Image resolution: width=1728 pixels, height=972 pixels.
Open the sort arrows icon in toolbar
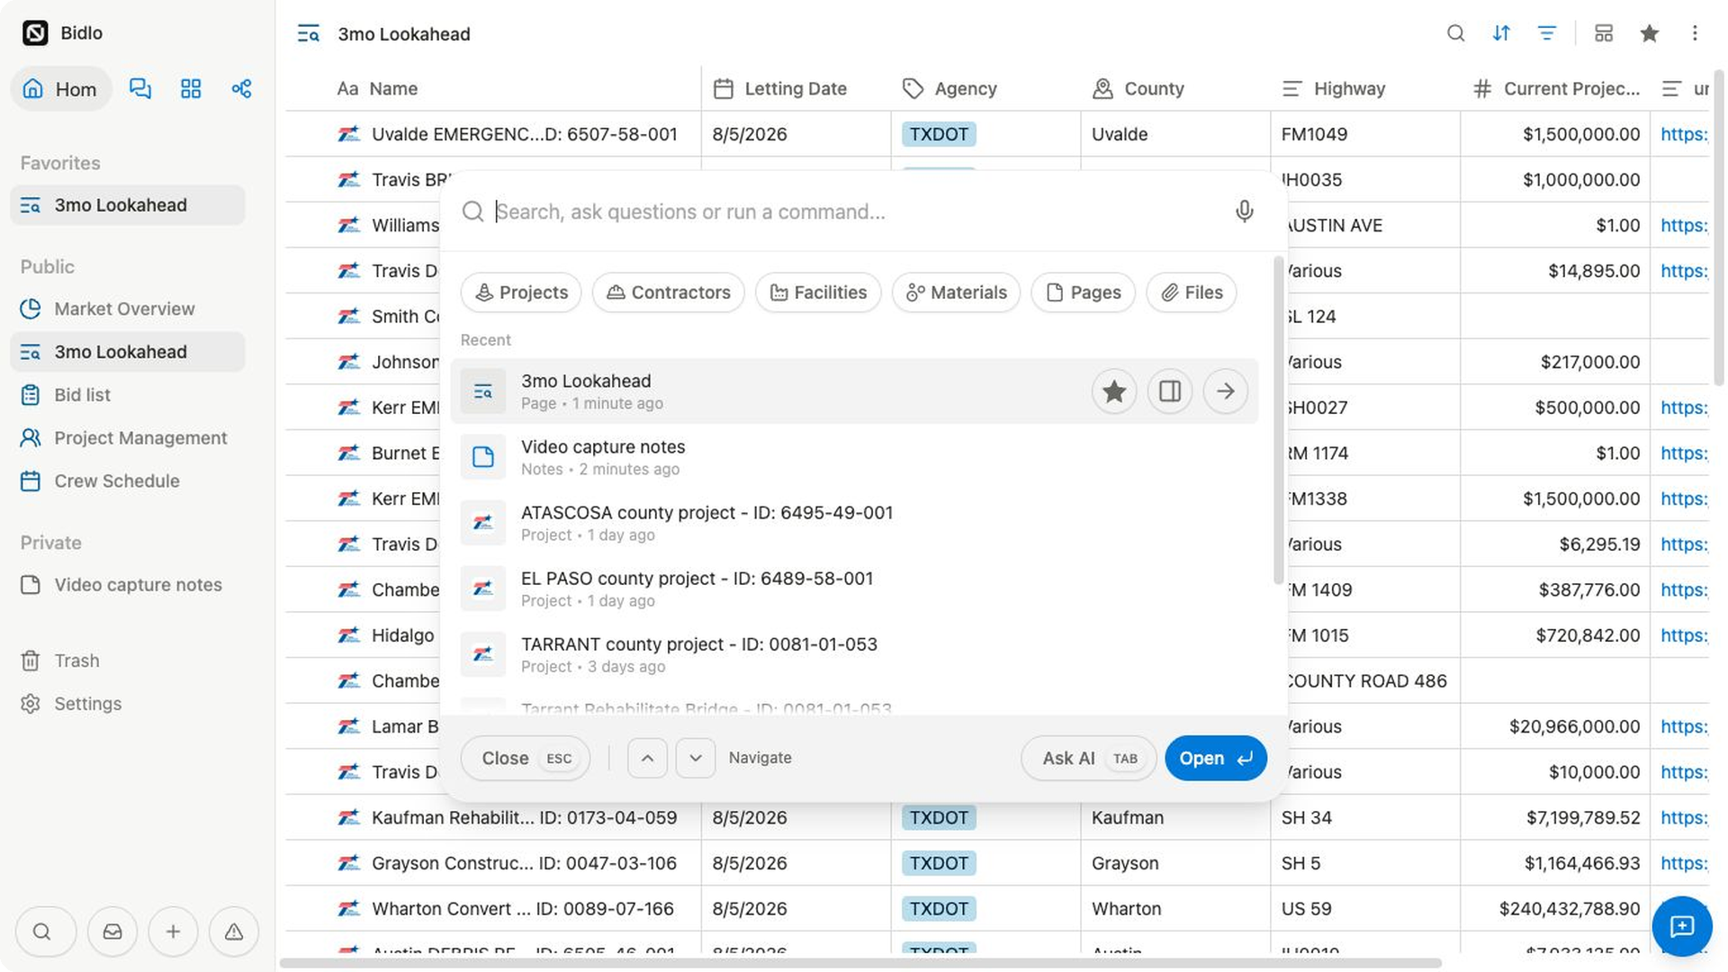[1501, 33]
